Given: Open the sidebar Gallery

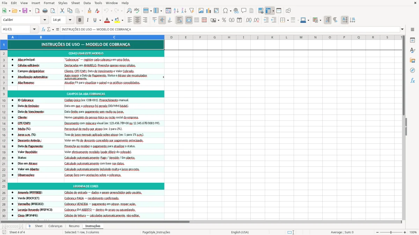Looking at the screenshot, I should 412,60.
